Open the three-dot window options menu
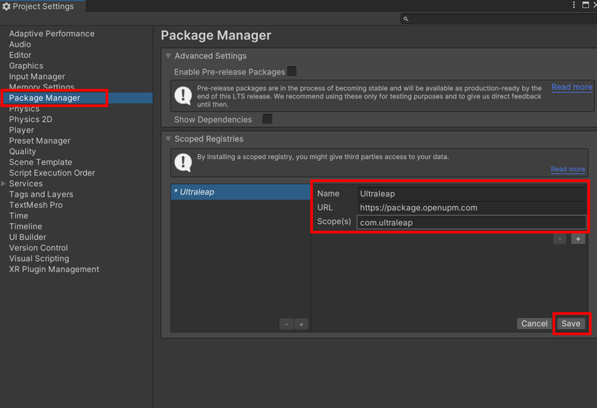The width and height of the screenshot is (597, 408). tap(574, 5)
